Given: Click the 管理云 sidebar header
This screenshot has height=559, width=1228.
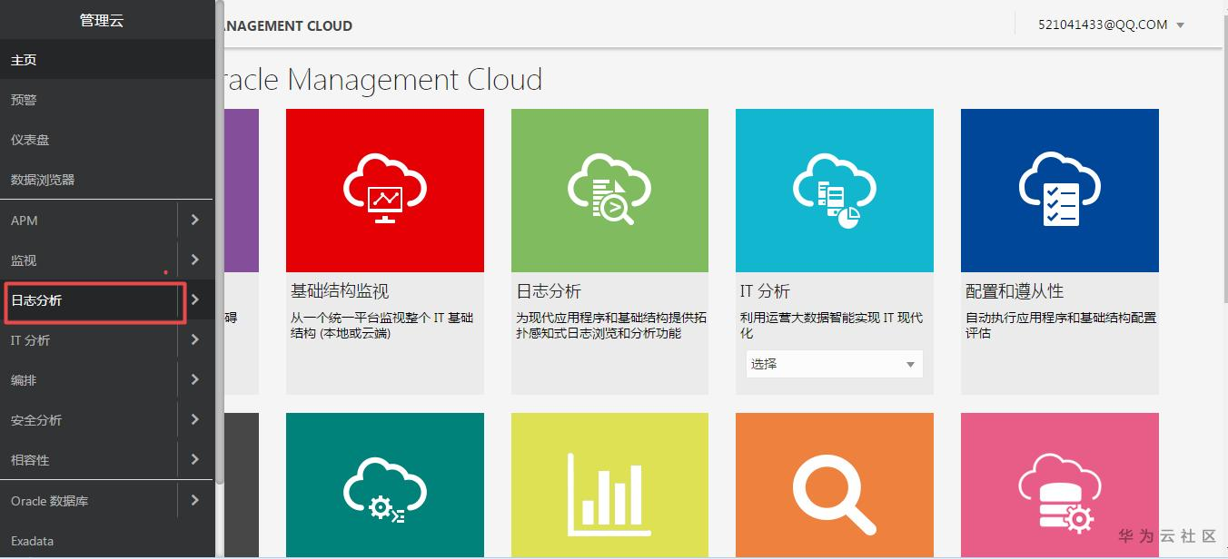Looking at the screenshot, I should [102, 20].
